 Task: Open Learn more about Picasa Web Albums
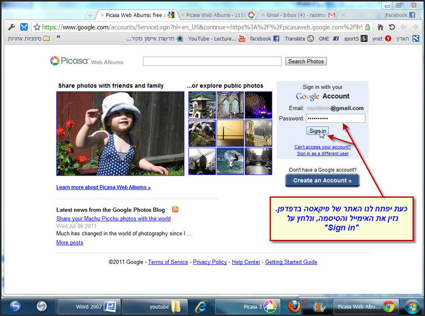click(x=103, y=187)
